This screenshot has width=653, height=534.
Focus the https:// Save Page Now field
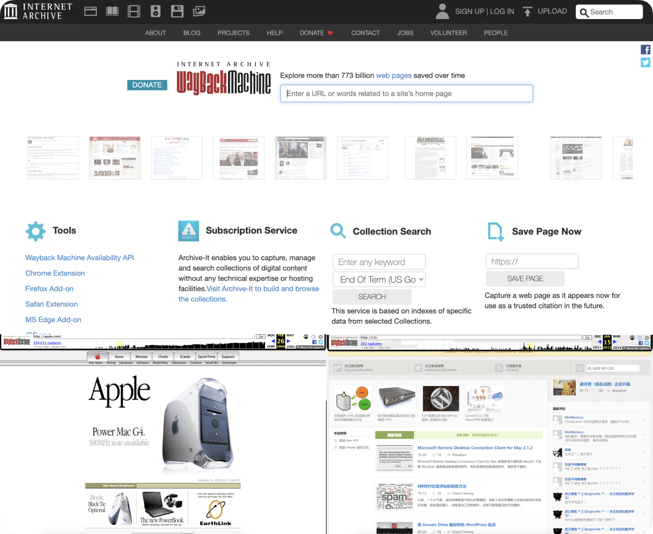click(x=532, y=261)
